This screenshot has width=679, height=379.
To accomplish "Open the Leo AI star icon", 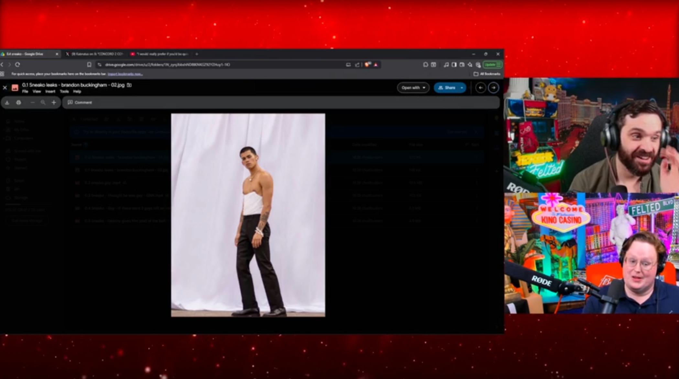I will click(x=470, y=65).
